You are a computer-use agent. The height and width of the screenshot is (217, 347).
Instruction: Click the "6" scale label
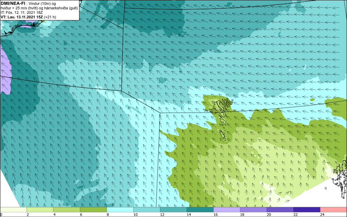tap(81, 215)
